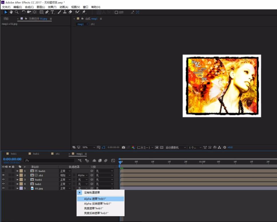The width and height of the screenshot is (277, 222).
Task: Hide layer 5 01.jpg with its eye toggle
Action: coord(3,188)
